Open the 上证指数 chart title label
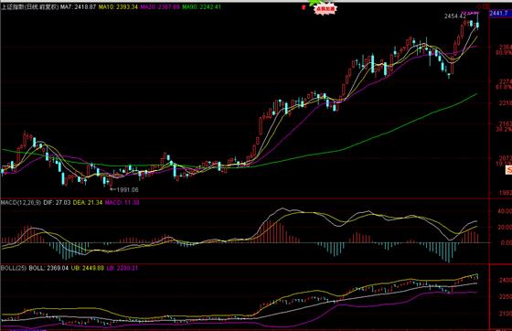Screen dimensions: 512x331 pyautogui.click(x=29, y=6)
